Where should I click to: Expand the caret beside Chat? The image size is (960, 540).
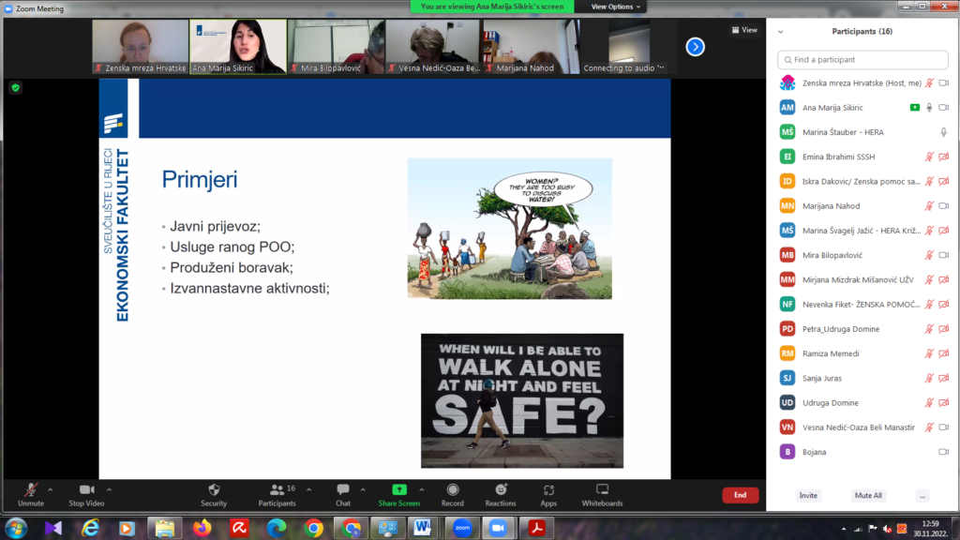(363, 489)
